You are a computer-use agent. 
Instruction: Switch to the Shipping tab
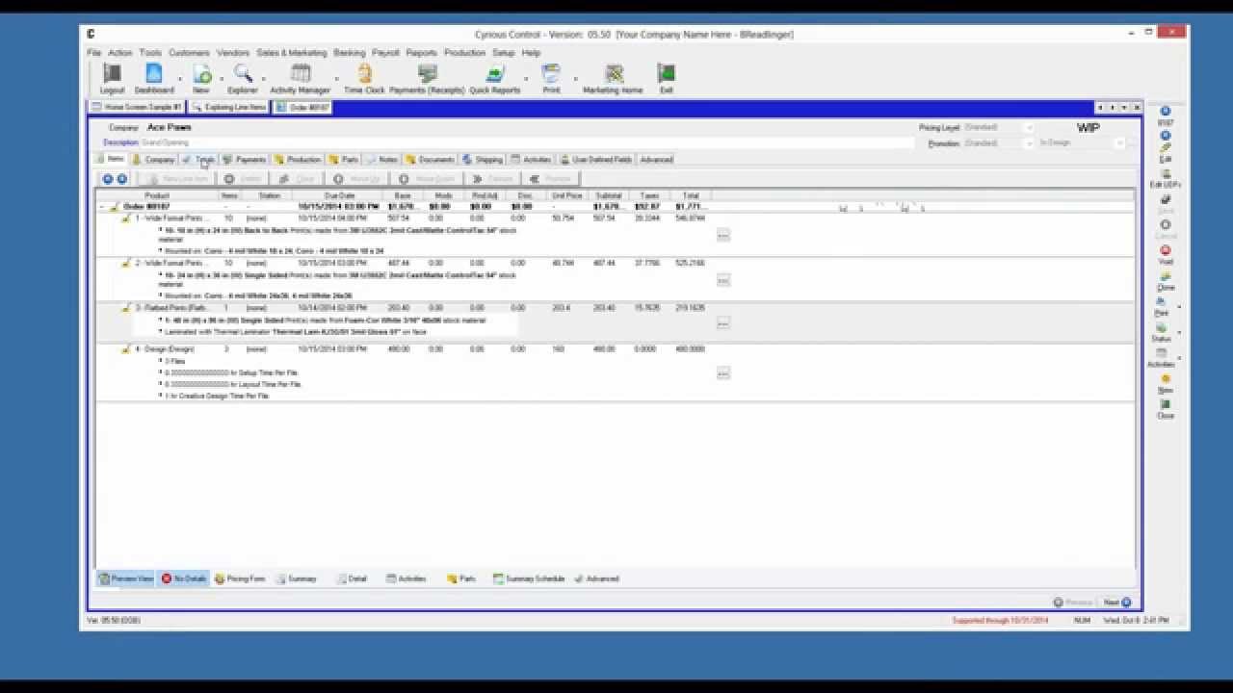click(482, 160)
